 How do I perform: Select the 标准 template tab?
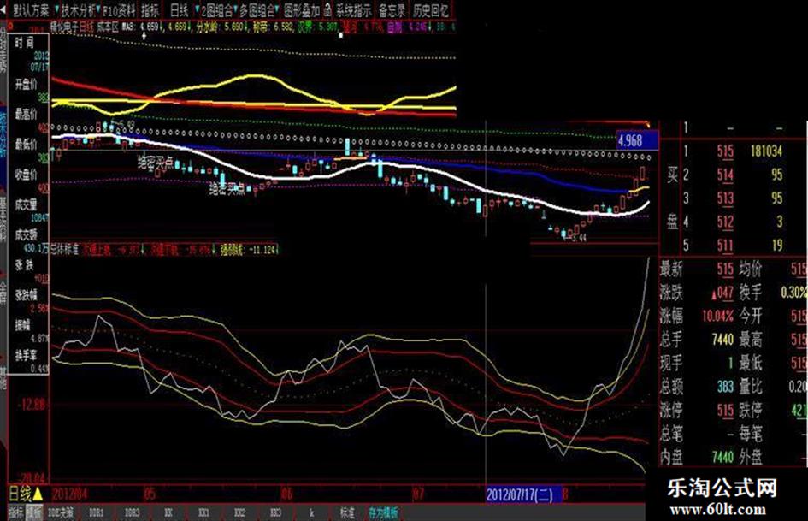(347, 512)
